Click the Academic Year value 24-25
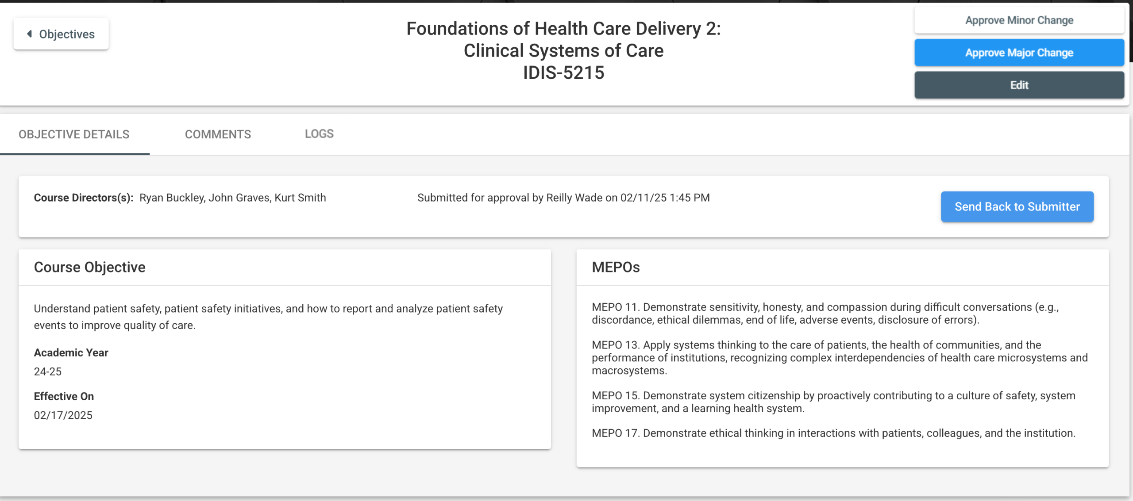Image resolution: width=1133 pixels, height=501 pixels. (x=48, y=371)
